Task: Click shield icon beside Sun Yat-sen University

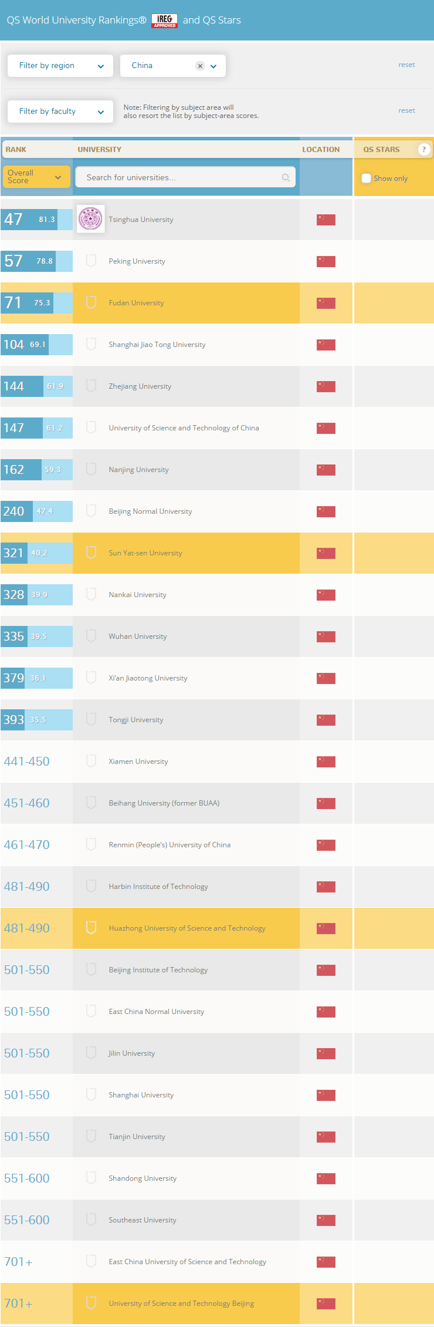Action: coord(91,553)
